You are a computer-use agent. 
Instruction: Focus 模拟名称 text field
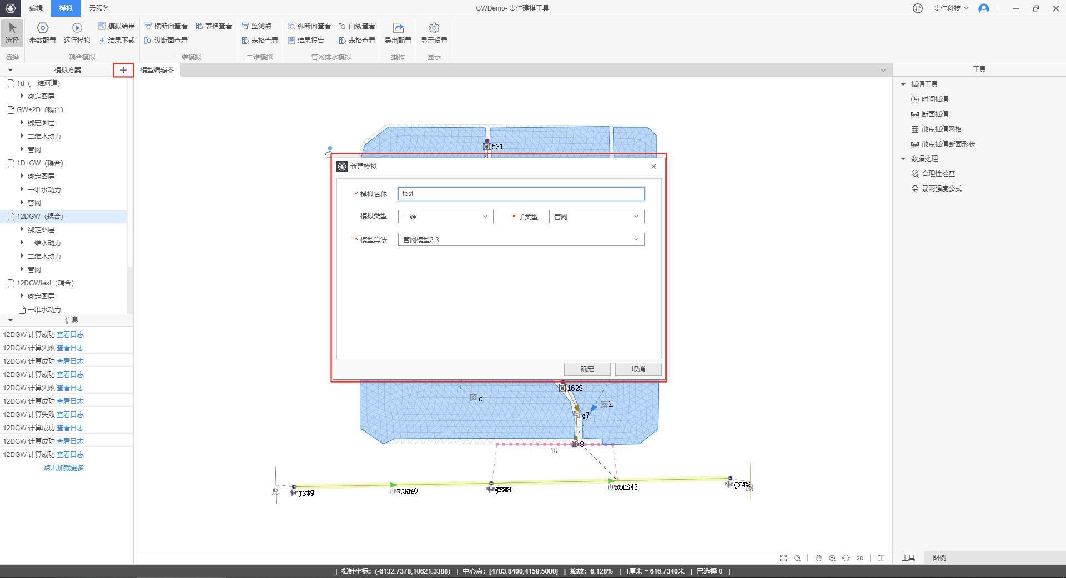point(521,194)
